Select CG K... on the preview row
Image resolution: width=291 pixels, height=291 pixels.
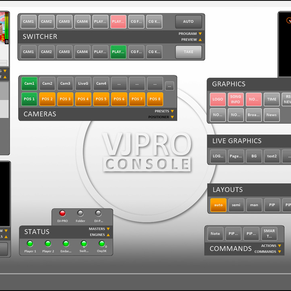click(154, 52)
